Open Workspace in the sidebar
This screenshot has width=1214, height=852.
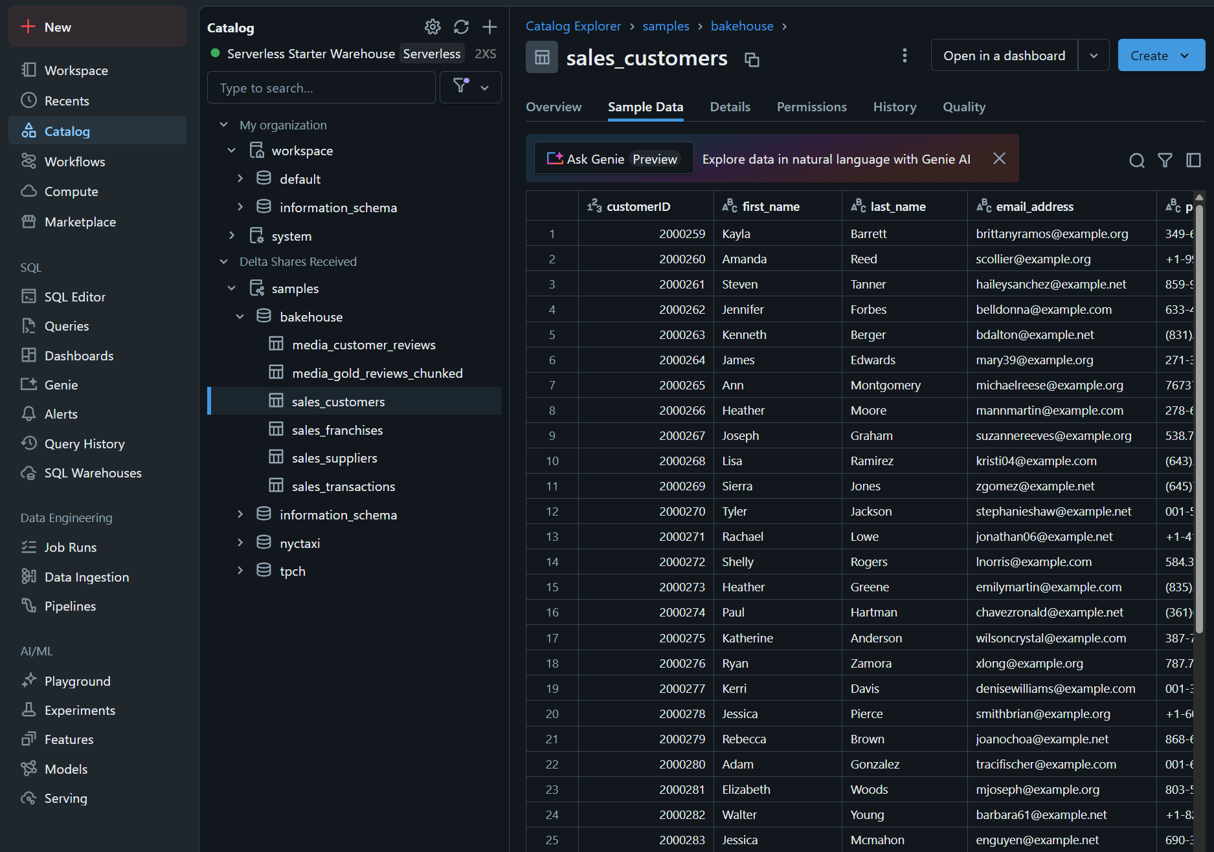tap(97, 71)
